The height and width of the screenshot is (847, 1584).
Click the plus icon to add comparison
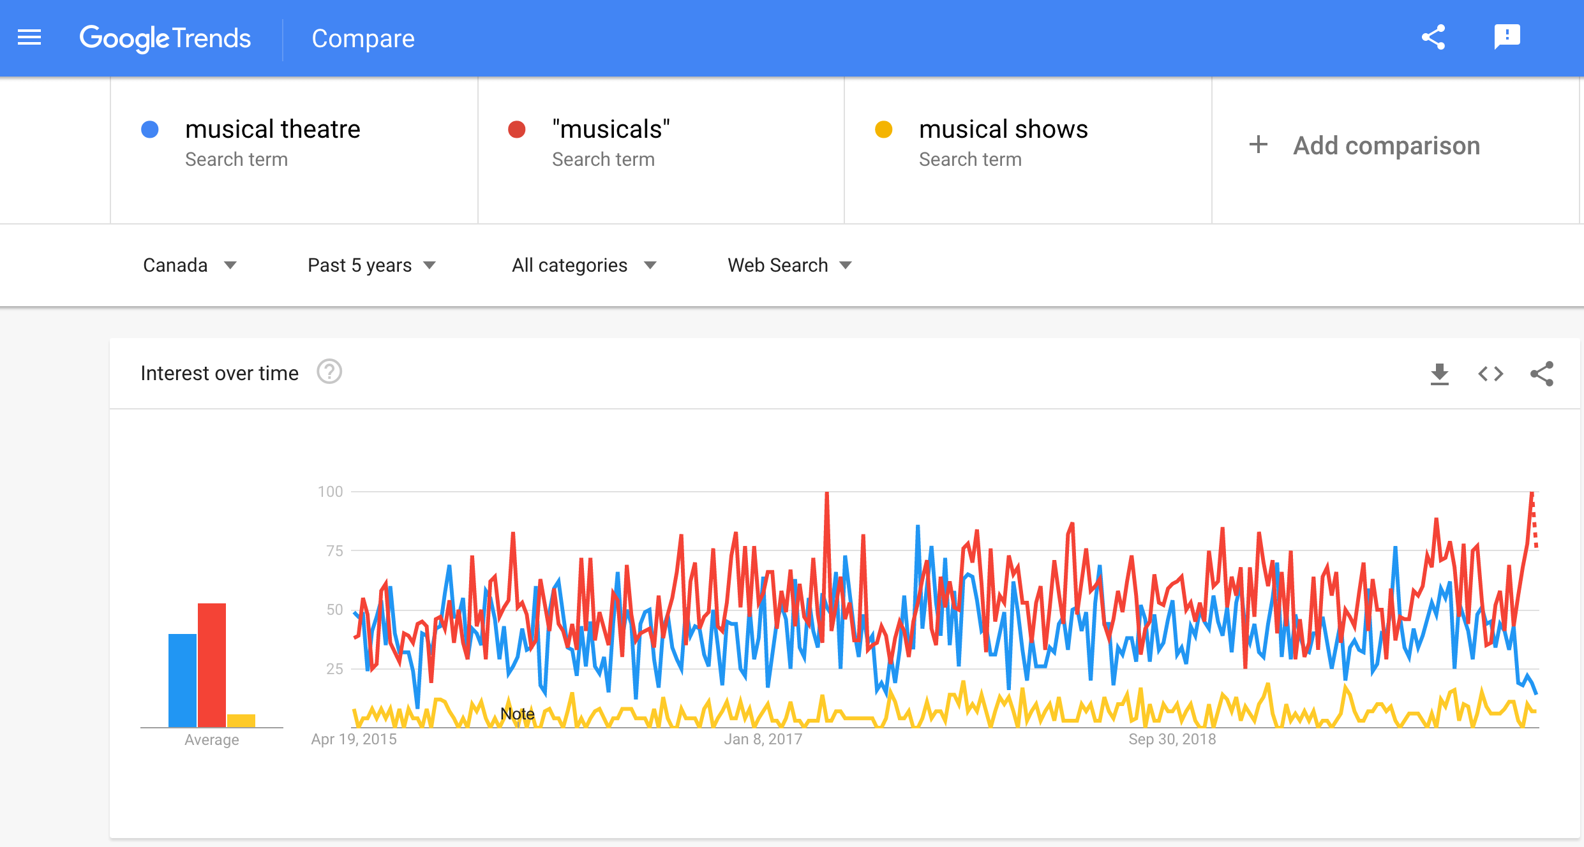point(1258,145)
